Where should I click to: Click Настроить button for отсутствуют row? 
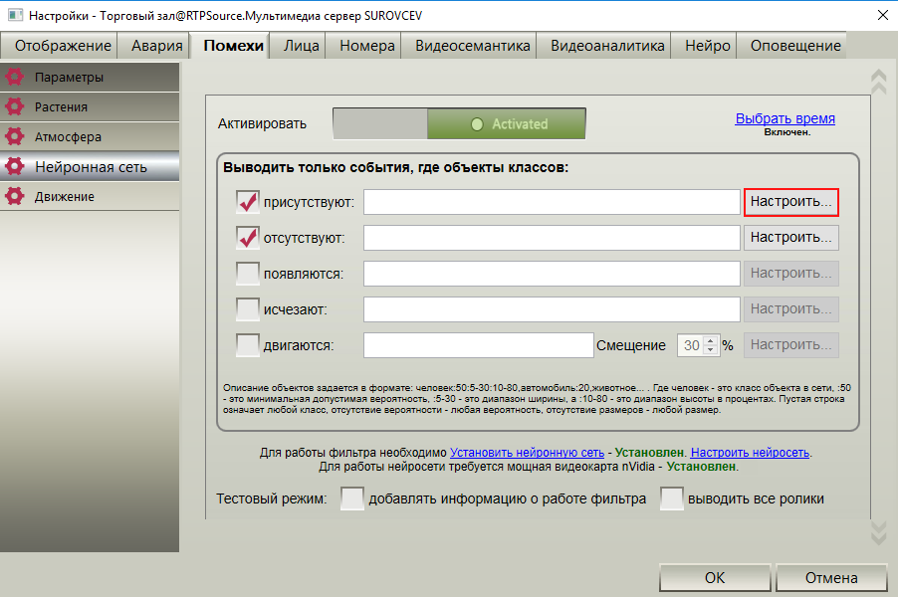click(791, 238)
